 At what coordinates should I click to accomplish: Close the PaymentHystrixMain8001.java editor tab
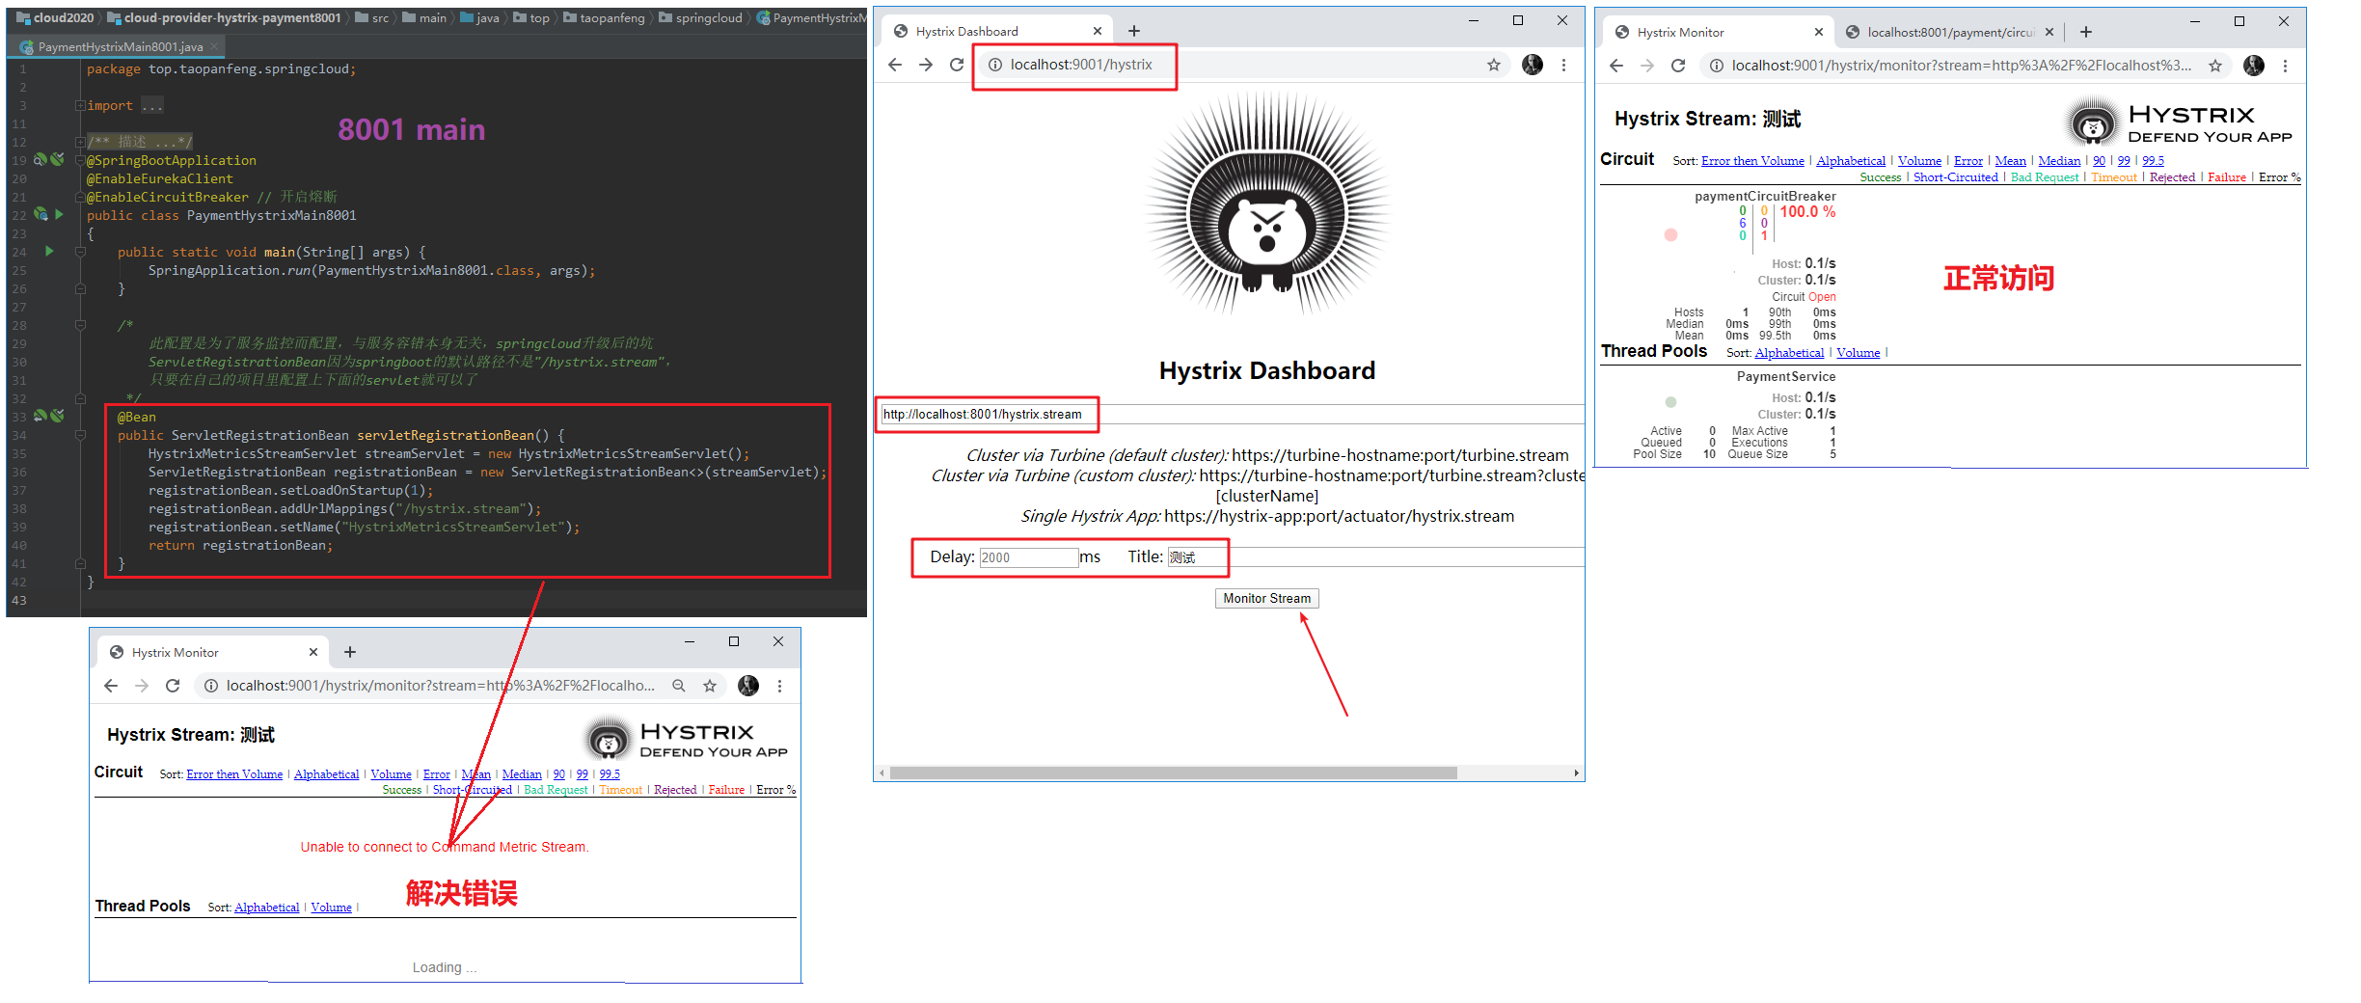(214, 46)
